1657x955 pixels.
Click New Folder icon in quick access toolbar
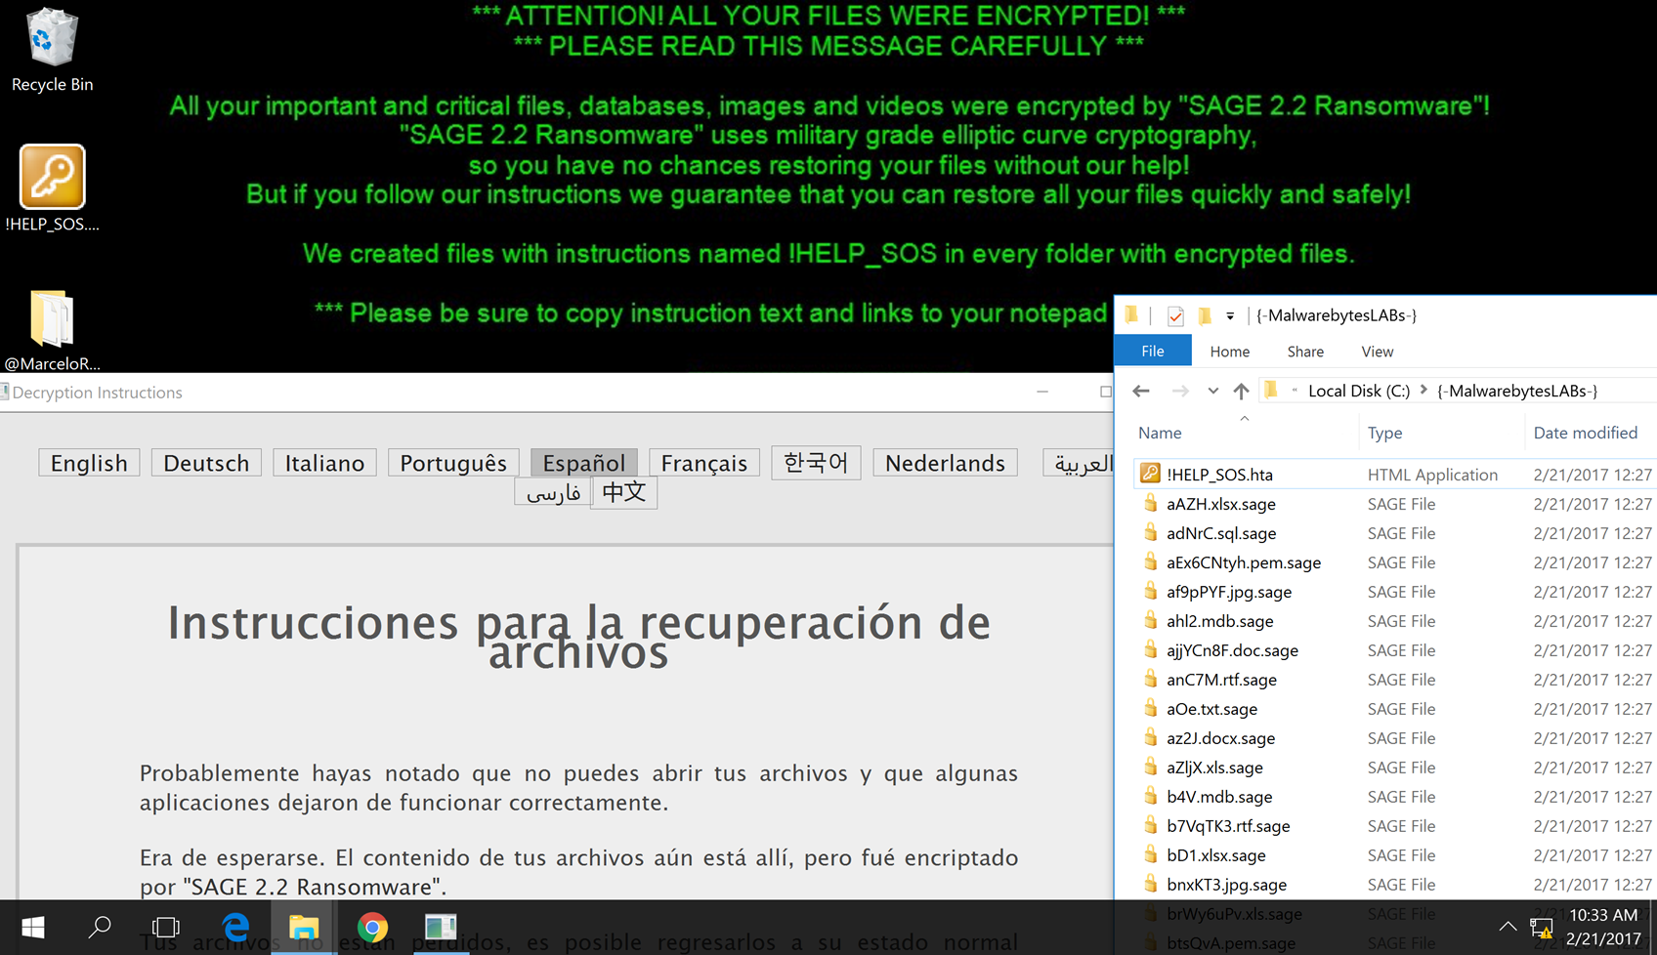click(x=1205, y=315)
